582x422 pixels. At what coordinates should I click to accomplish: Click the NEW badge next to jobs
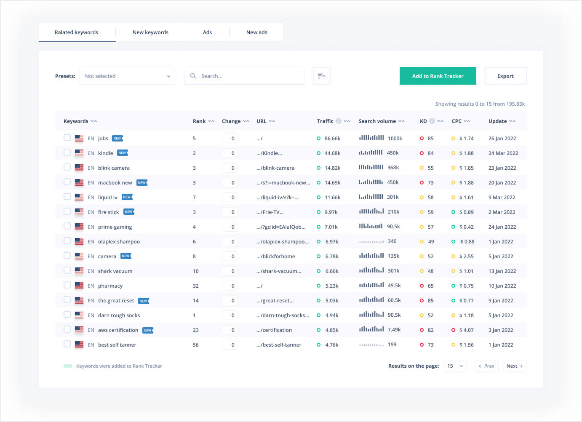click(x=117, y=138)
